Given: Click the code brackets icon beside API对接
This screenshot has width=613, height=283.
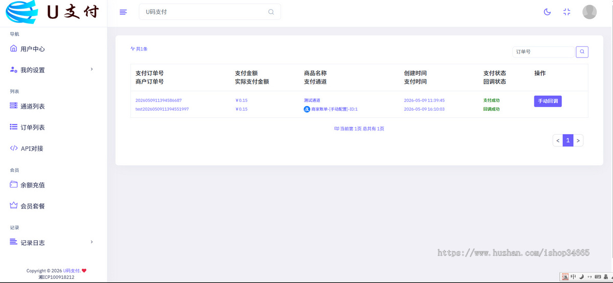Looking at the screenshot, I should point(14,148).
